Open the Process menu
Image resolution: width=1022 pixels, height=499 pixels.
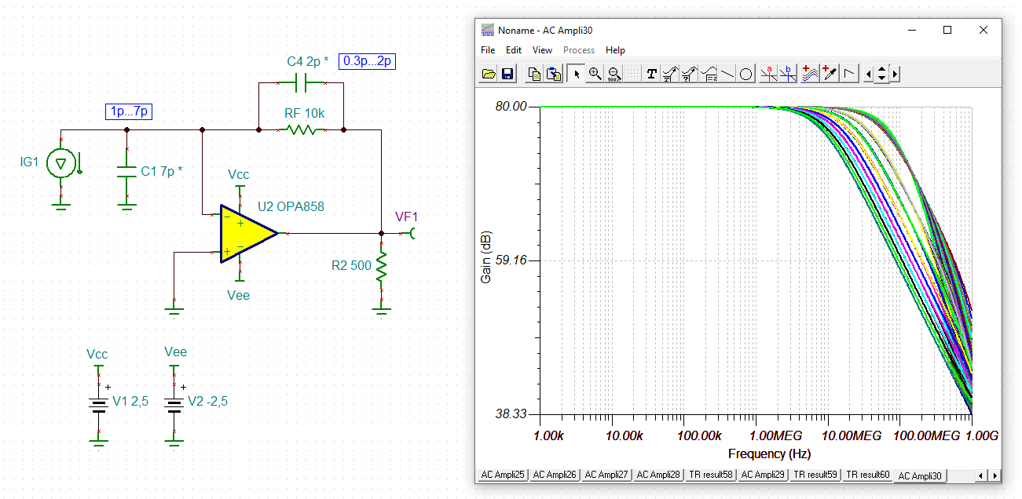[x=579, y=50]
